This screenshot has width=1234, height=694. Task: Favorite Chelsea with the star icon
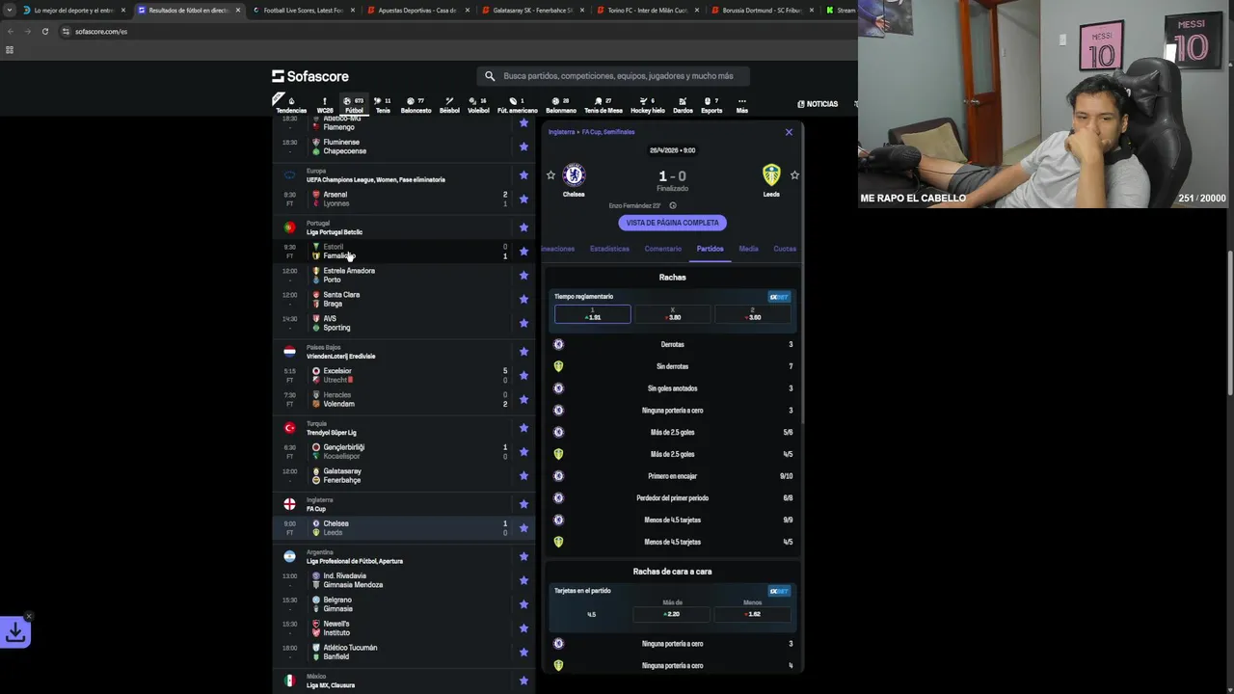550,174
